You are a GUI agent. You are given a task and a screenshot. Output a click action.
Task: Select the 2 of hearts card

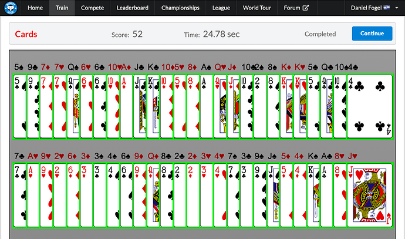click(x=60, y=195)
